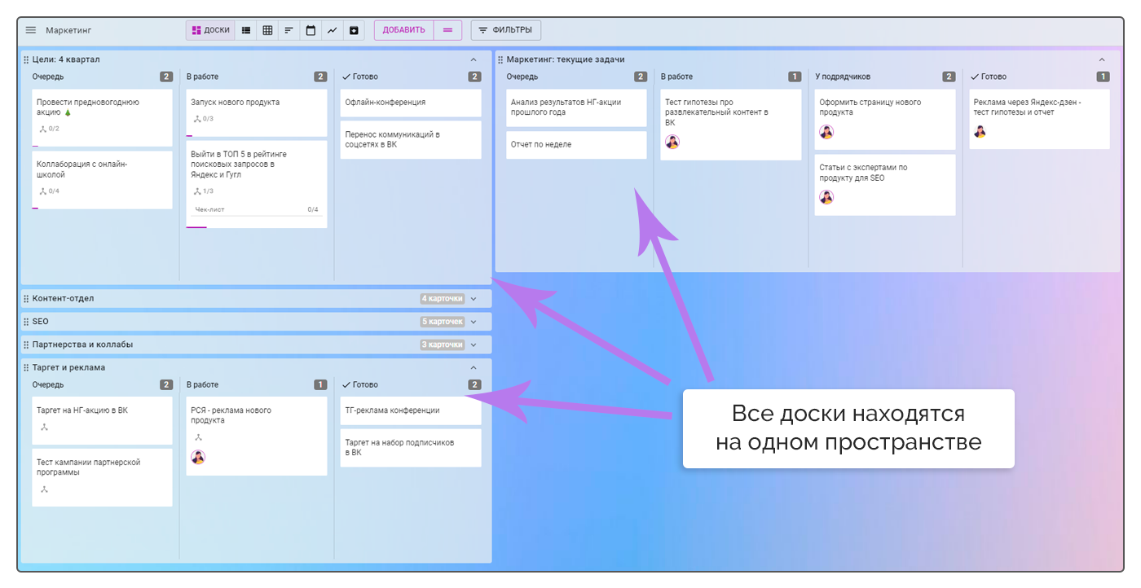Click the ДОБАВИТЬ button

tap(404, 30)
